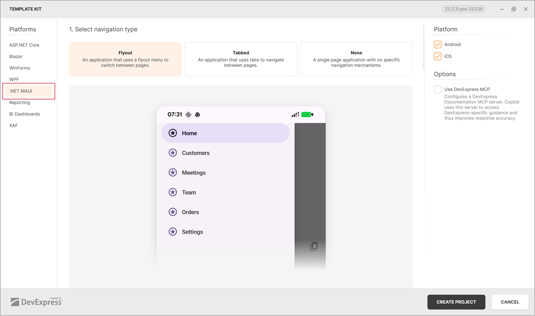Select the WinForms platform

[x=20, y=68]
